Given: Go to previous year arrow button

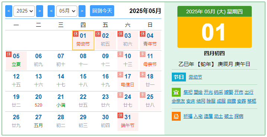Looking at the screenshot, I should point(9,11).
